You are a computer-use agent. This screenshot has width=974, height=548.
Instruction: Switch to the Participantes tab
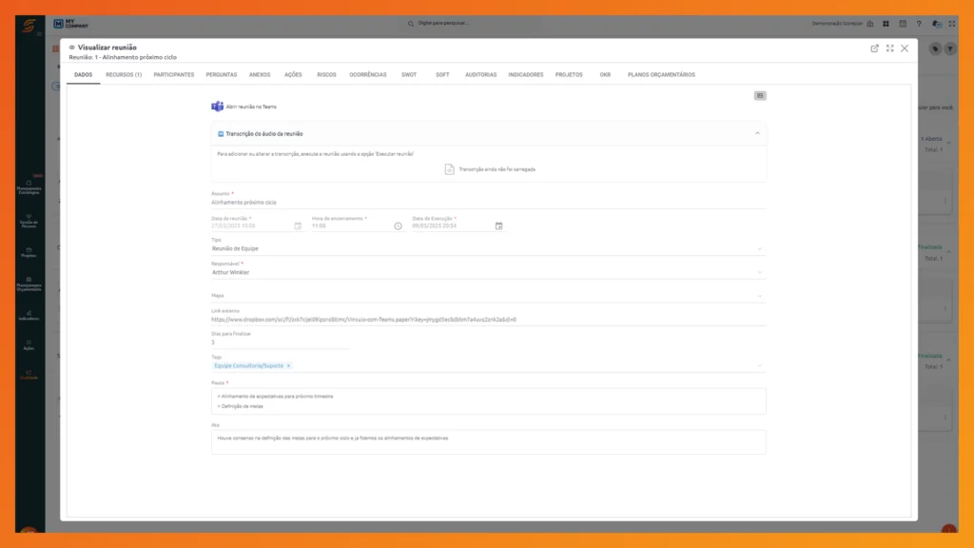[174, 74]
